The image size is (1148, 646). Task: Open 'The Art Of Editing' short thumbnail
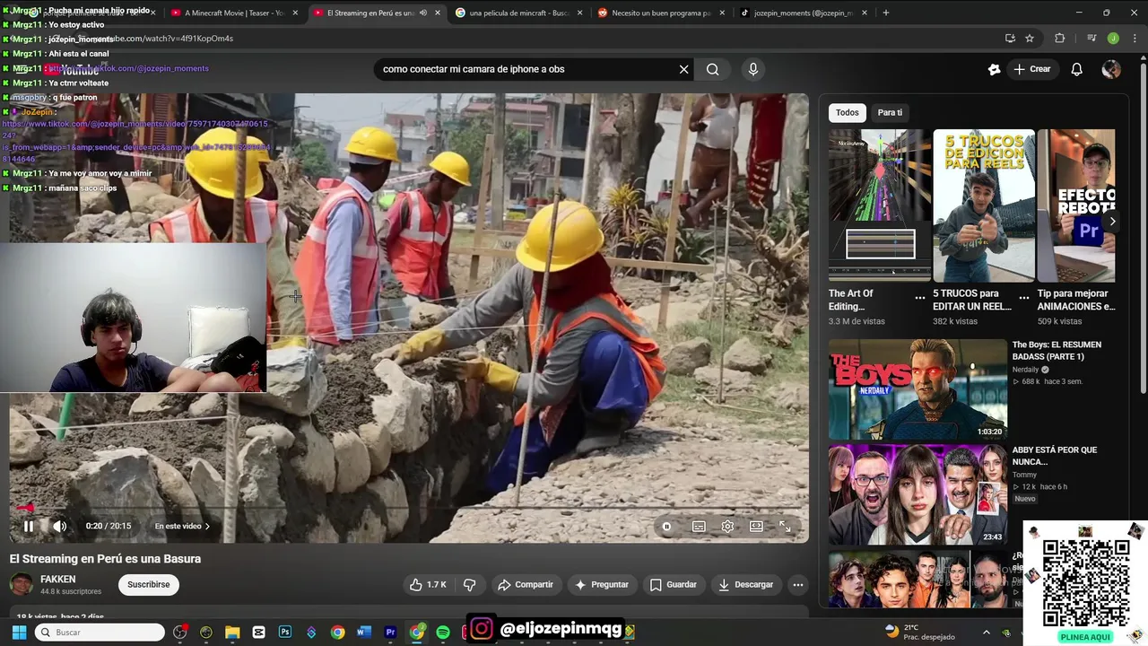pyautogui.click(x=880, y=205)
